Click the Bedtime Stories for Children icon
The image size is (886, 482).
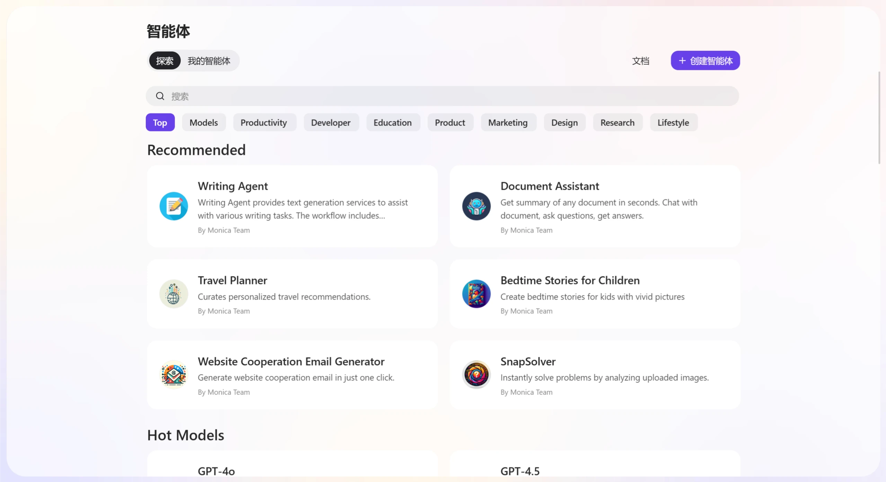click(476, 294)
